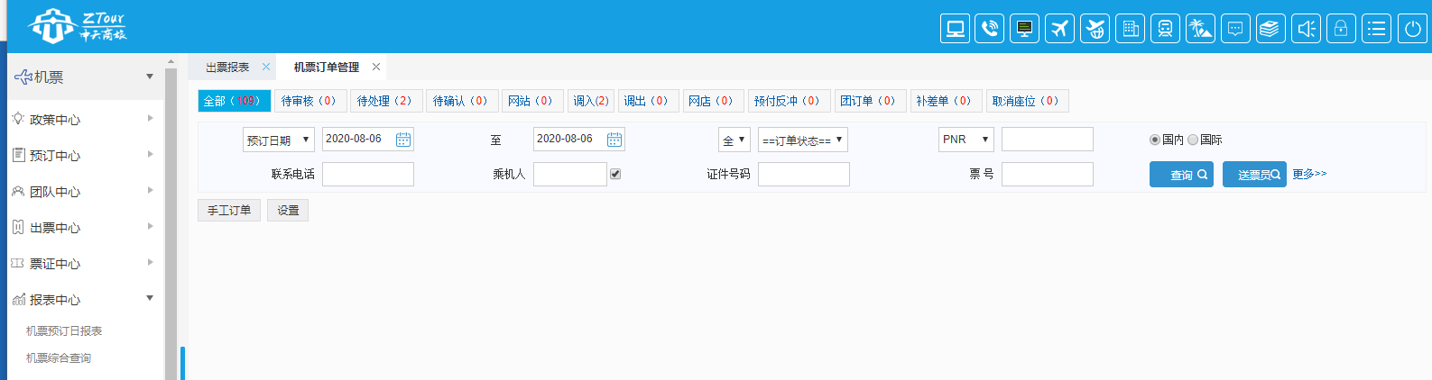Select the 国际 radio button
The height and width of the screenshot is (380, 1432).
[1193, 140]
